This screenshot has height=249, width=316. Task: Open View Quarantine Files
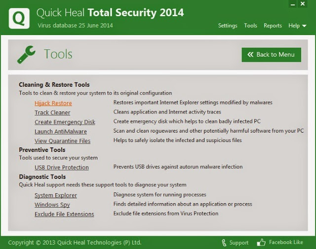coord(63,141)
